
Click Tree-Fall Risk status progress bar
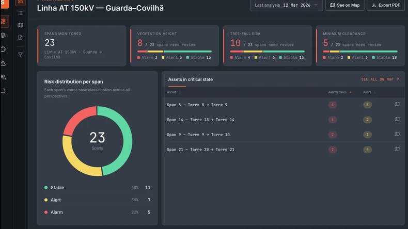coord(267,52)
